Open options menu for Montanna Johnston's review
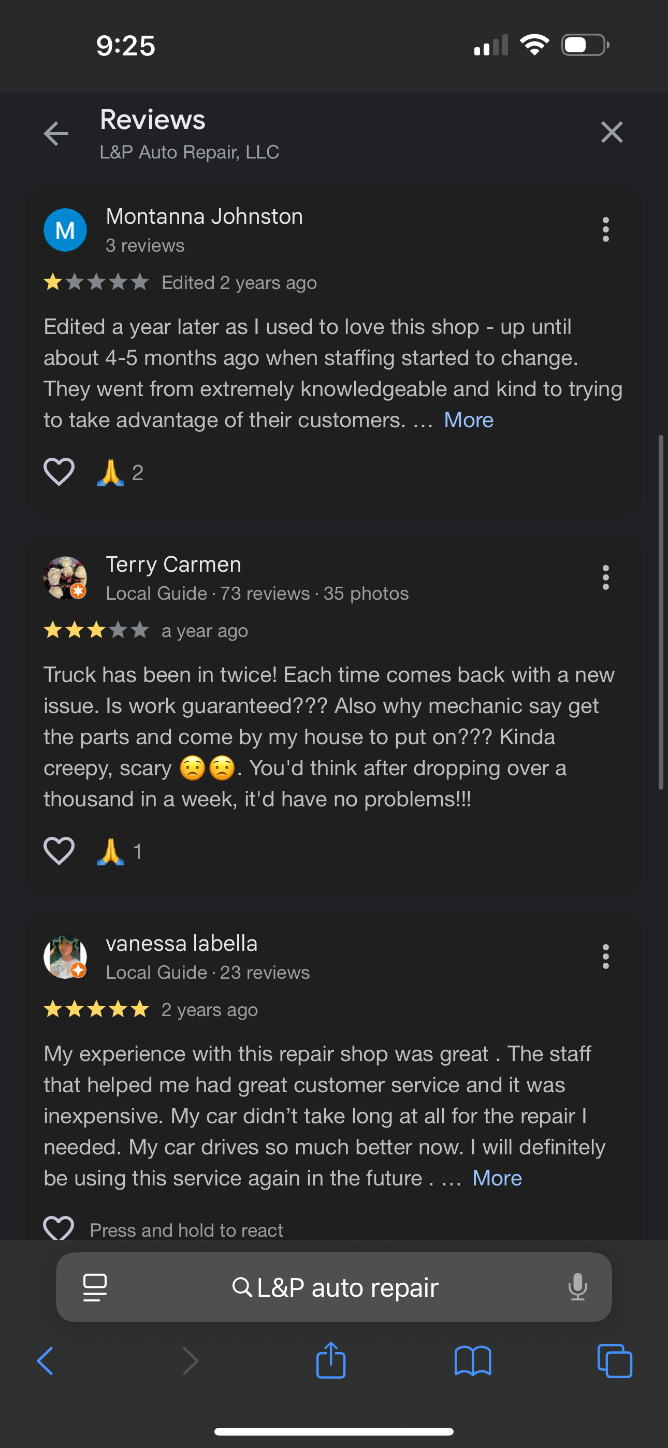 [605, 230]
